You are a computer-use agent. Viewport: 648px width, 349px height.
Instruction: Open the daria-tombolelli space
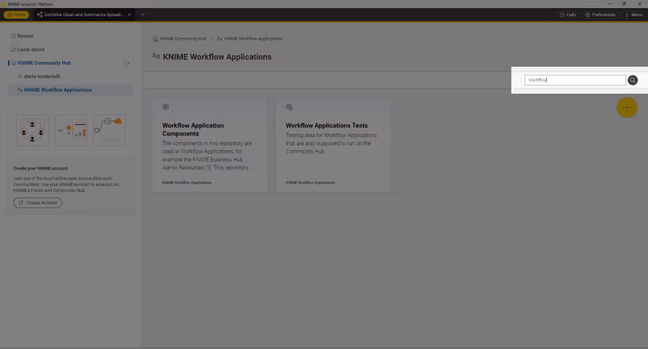tap(42, 76)
